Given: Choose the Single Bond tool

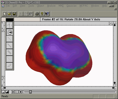Looking at the screenshot, I should click(x=9, y=39).
